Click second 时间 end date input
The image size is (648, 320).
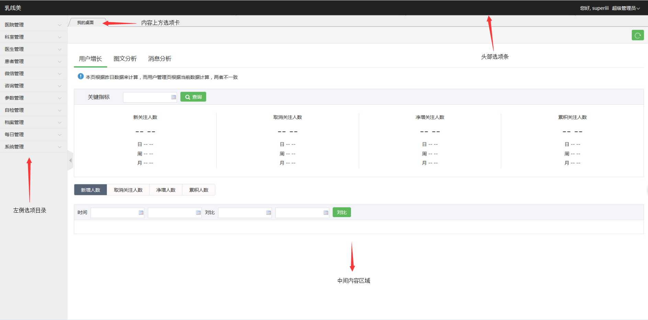pyautogui.click(x=175, y=213)
